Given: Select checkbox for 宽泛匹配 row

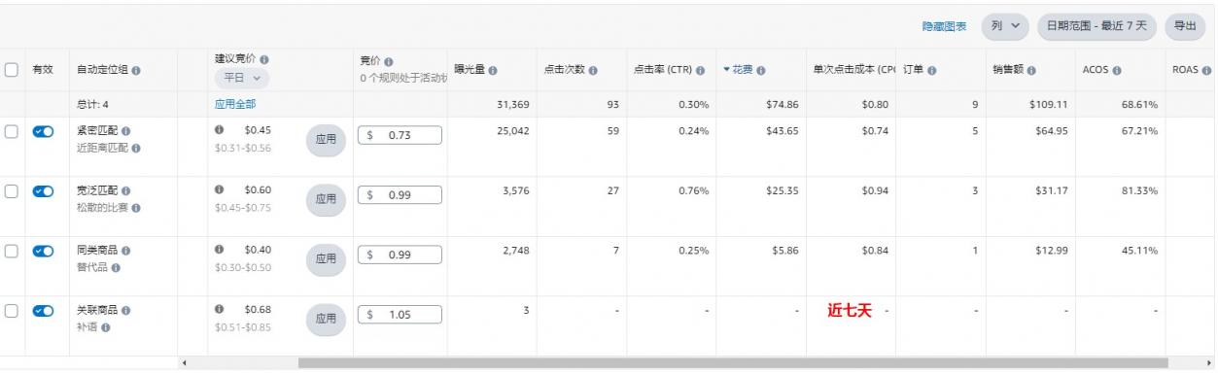Looking at the screenshot, I should pyautogui.click(x=12, y=192).
